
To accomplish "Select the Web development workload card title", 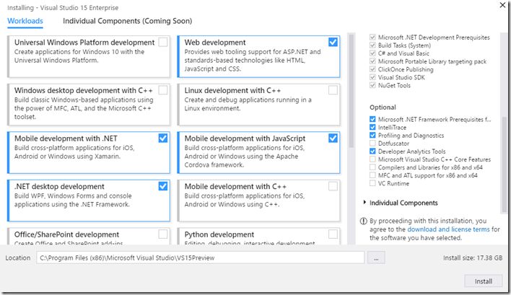I will pos(215,43).
